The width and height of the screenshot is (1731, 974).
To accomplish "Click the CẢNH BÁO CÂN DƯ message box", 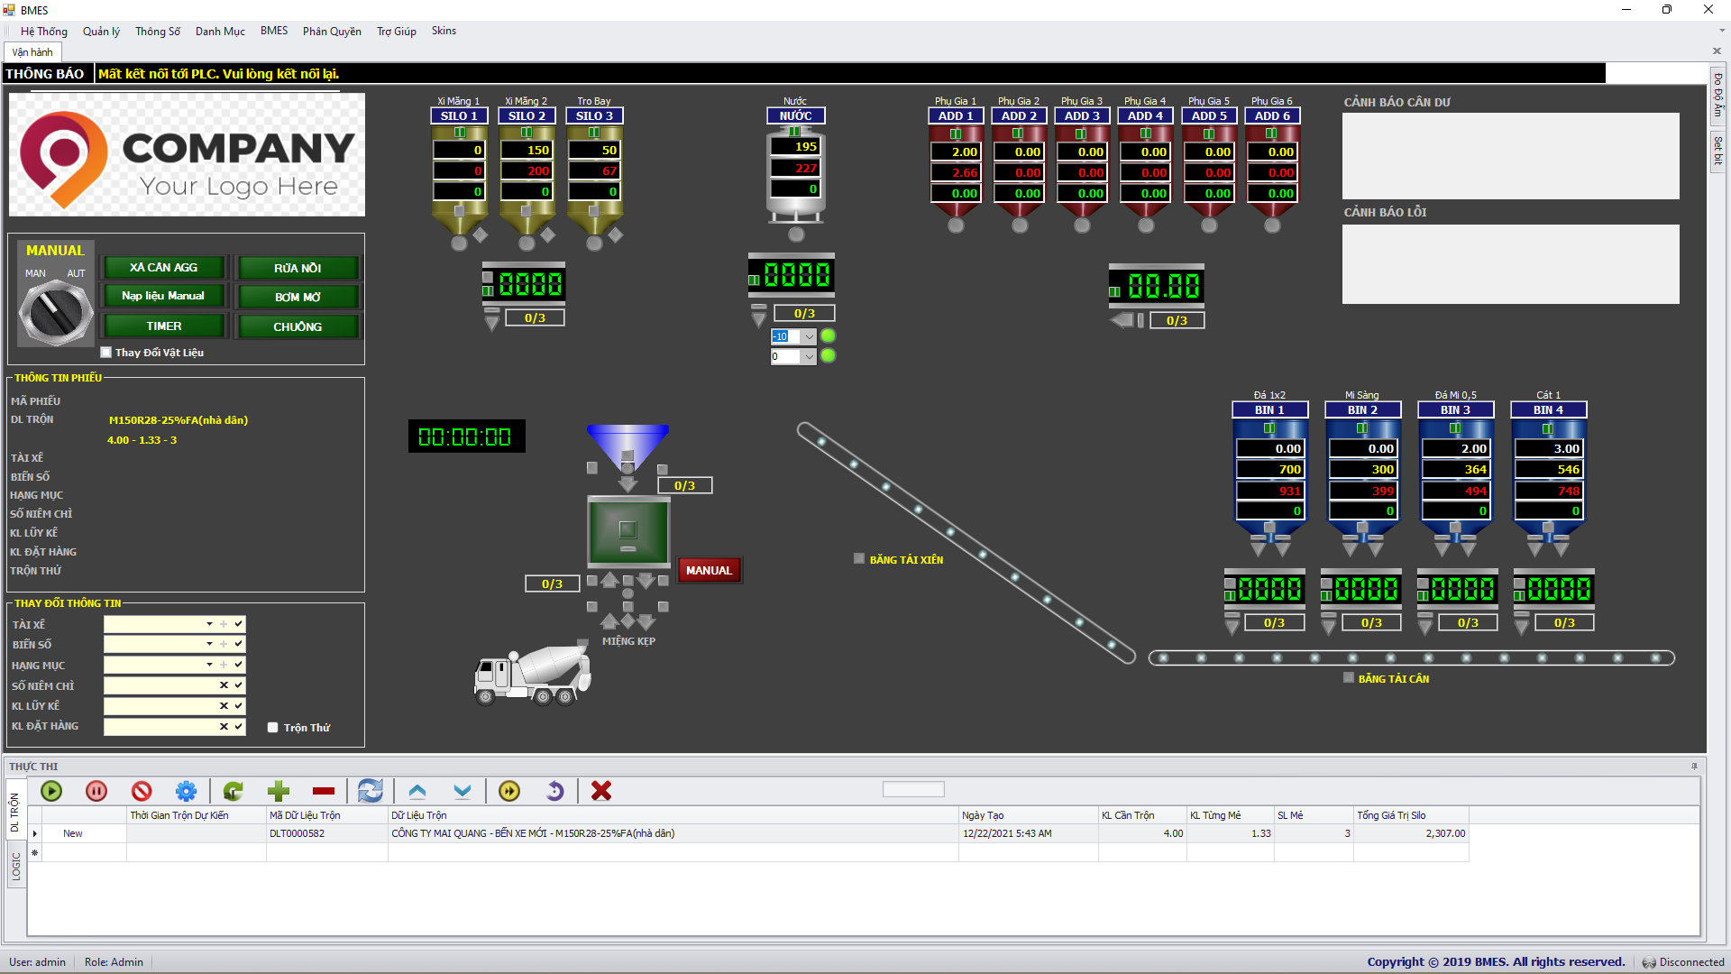I will [1510, 156].
